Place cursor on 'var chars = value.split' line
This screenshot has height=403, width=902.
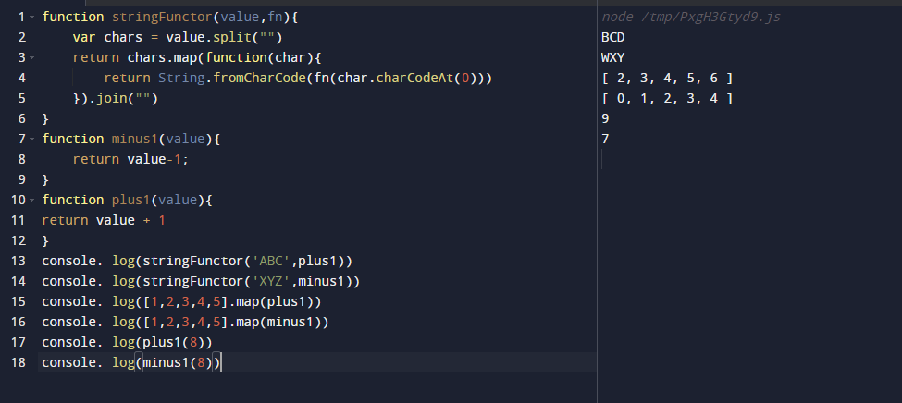178,37
